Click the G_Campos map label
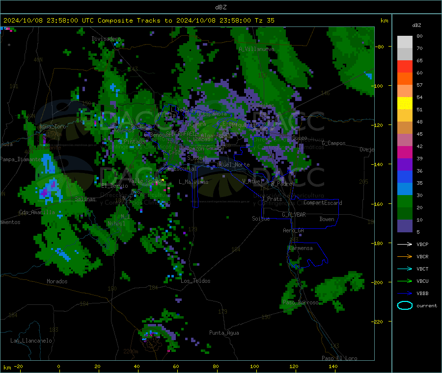Viewport: 442px width, 373px height. 333,143
